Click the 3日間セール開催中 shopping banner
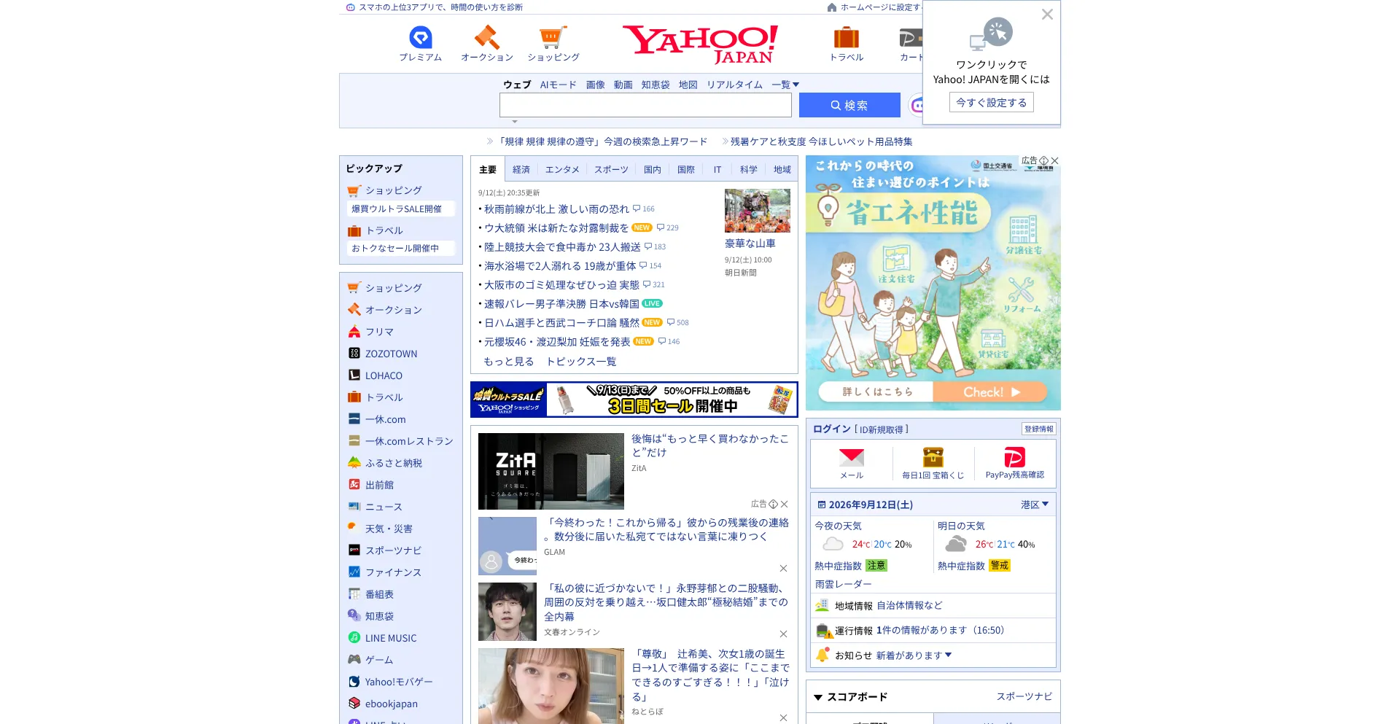The width and height of the screenshot is (1400, 724). pos(634,400)
